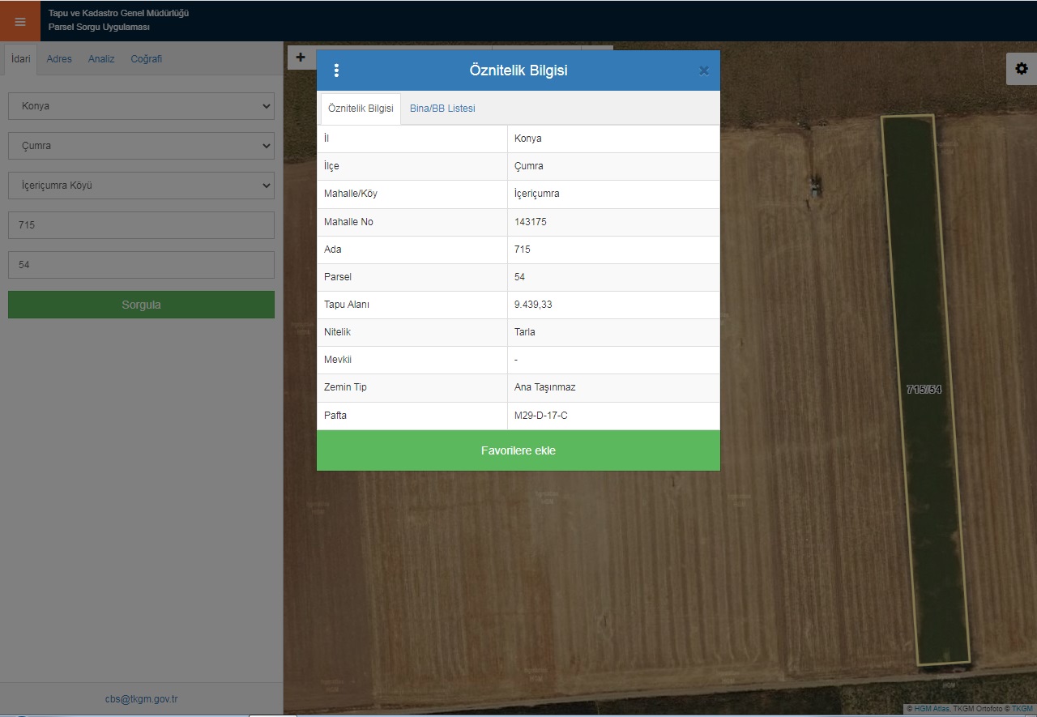Switch to Bina/BB Listesi tab

coord(442,109)
